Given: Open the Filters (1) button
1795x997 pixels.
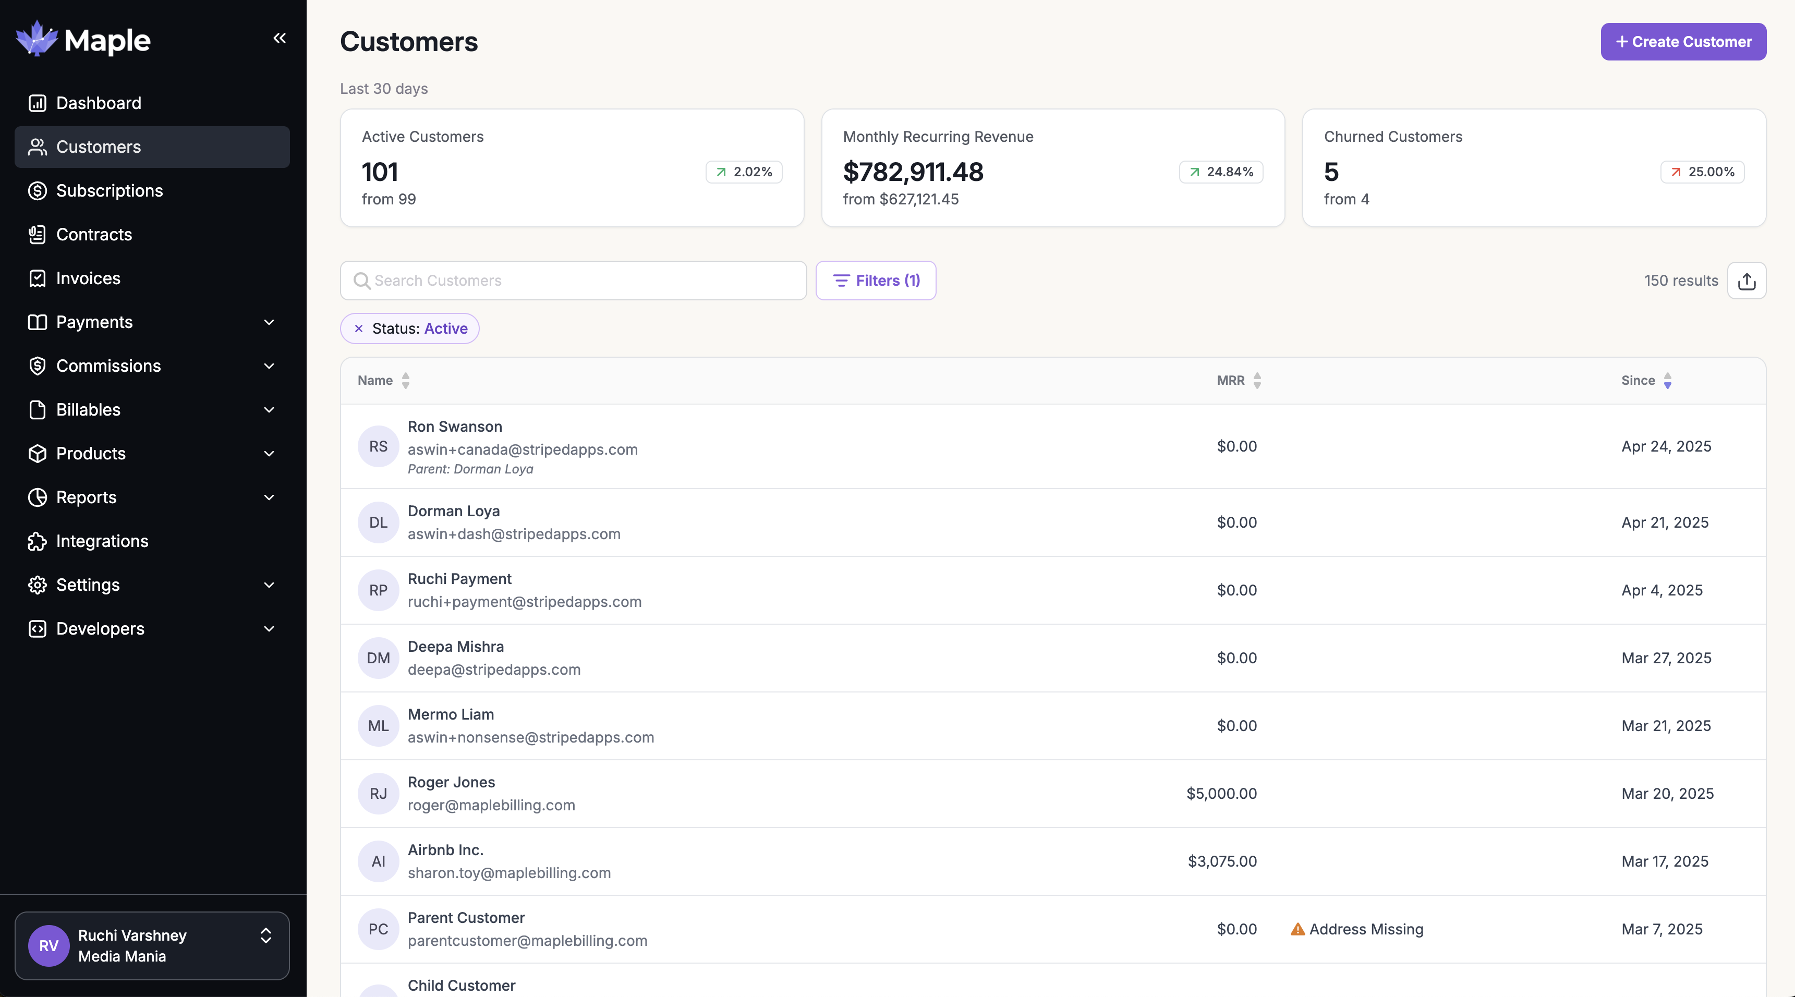Looking at the screenshot, I should coord(876,281).
